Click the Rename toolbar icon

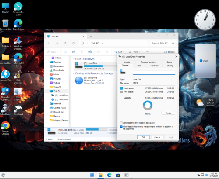(90, 52)
